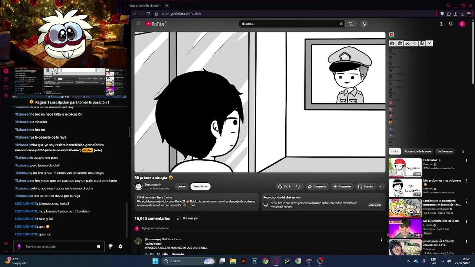Viewport: 475px width, 267px height.
Task: Click the robot icon in extension toolbar
Action: point(392,43)
